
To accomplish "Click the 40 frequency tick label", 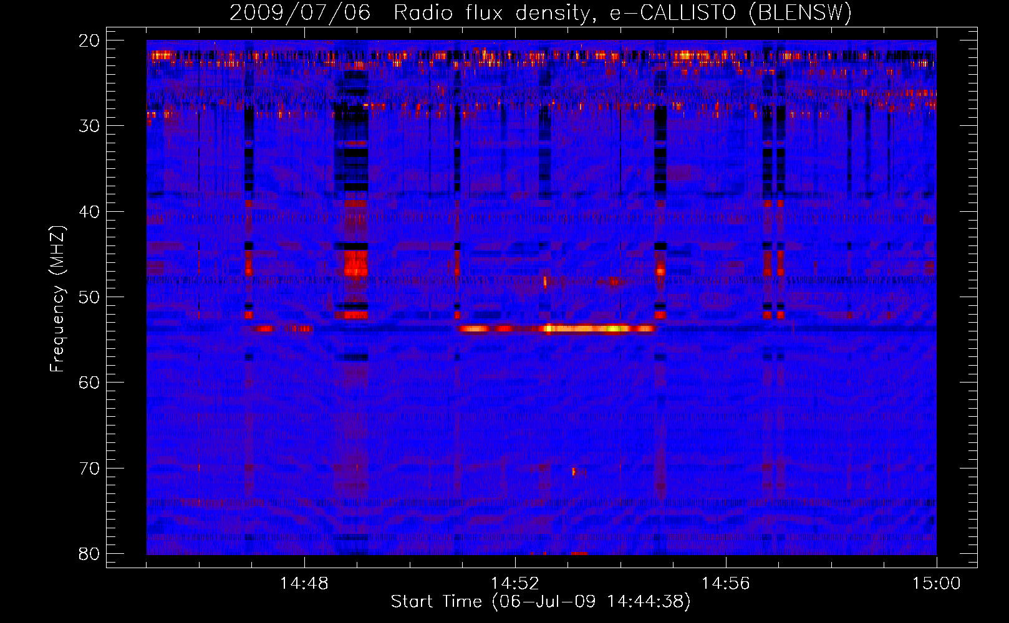I will coord(90,212).
